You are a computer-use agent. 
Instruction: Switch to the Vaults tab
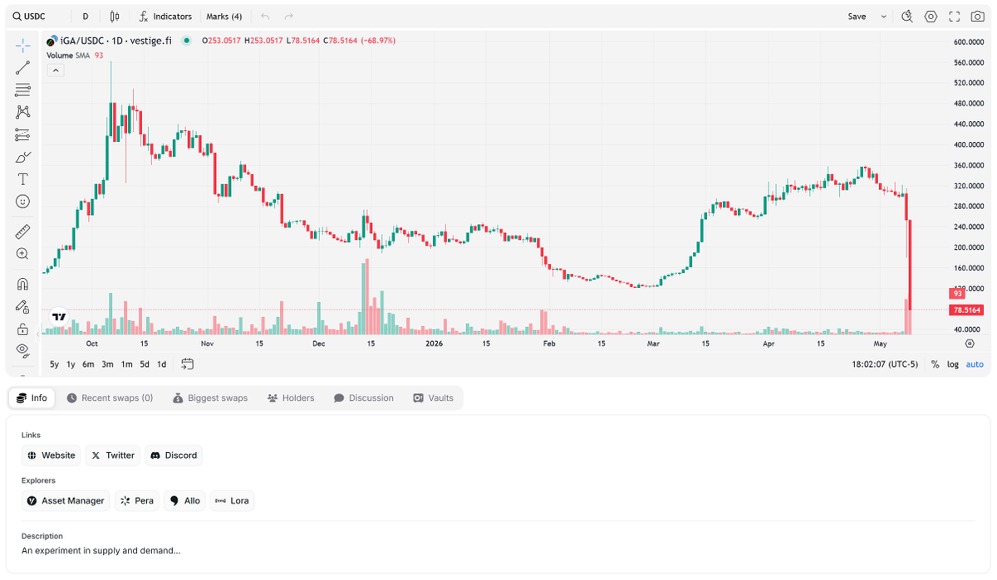point(434,398)
